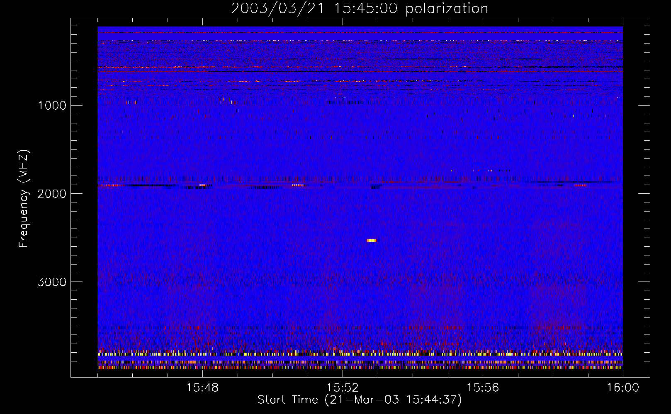Viewport: 671px width, 414px height.
Task: Click the "1000" frequency tick label
Action: (x=52, y=106)
